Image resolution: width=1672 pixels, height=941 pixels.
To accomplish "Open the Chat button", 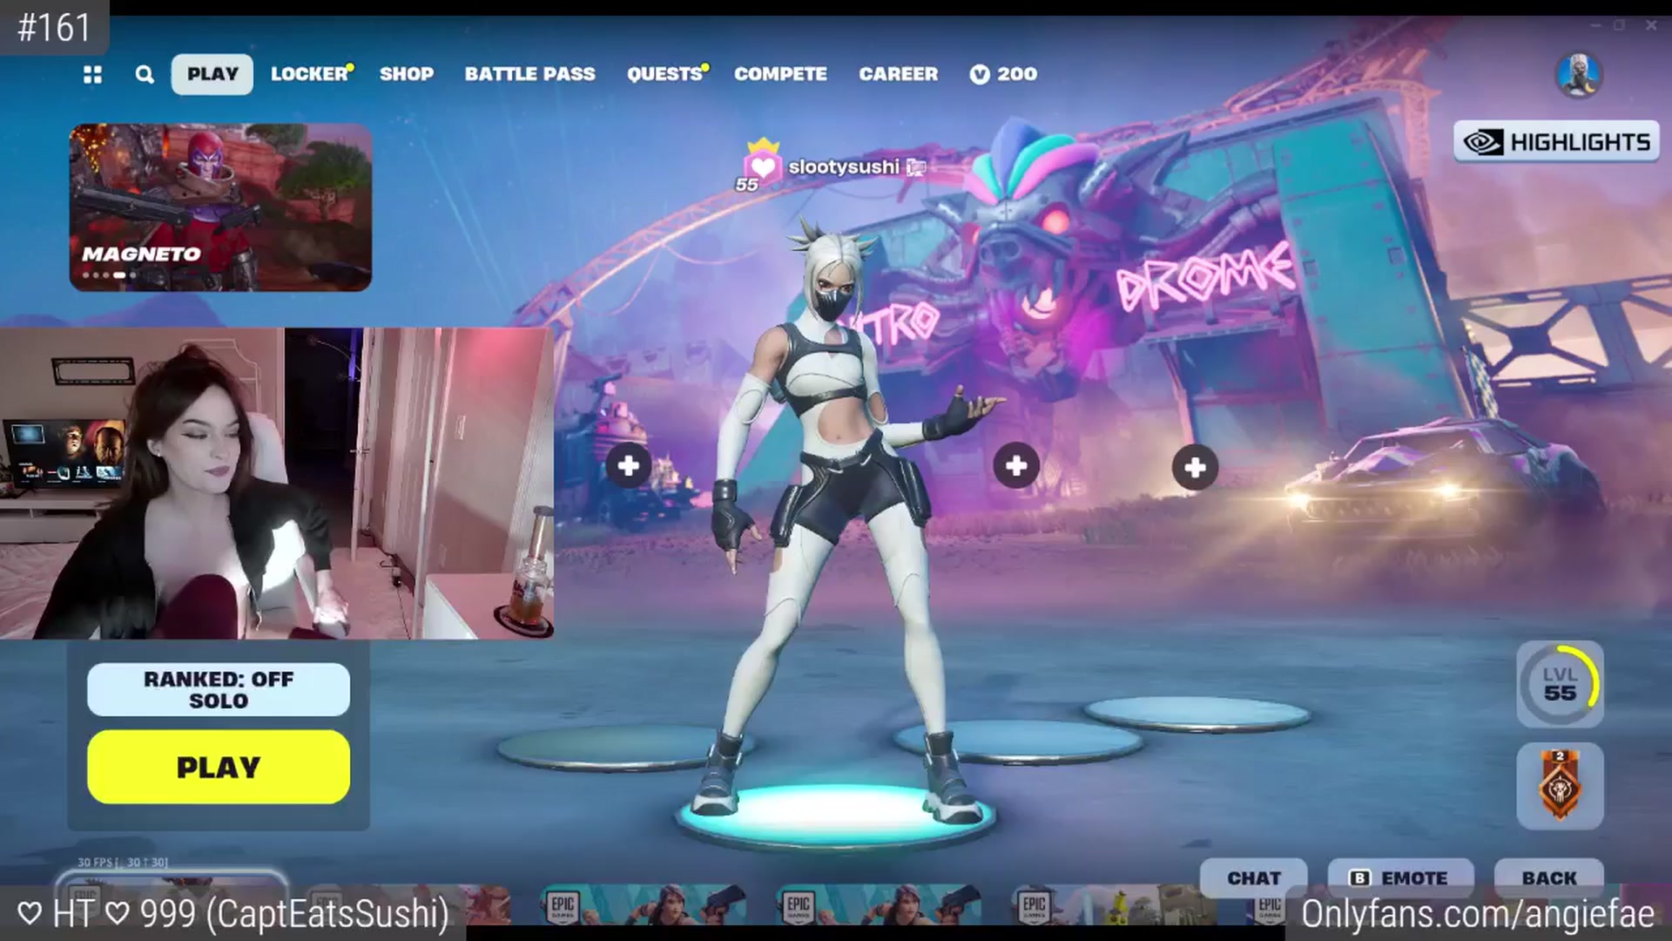I will (x=1254, y=877).
